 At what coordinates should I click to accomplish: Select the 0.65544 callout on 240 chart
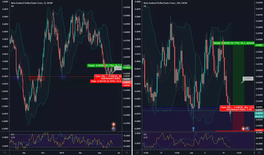pos(248,78)
